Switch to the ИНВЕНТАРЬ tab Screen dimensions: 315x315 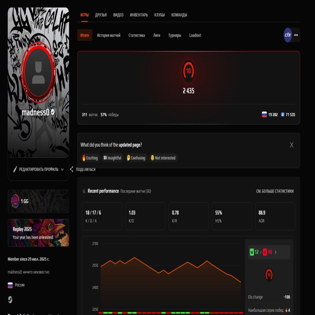[138, 15]
